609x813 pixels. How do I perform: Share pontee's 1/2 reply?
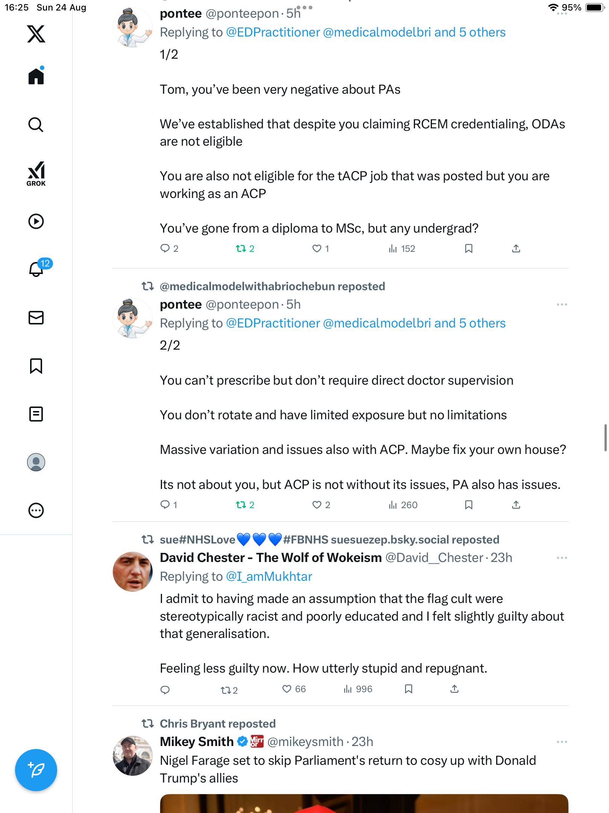(x=516, y=248)
